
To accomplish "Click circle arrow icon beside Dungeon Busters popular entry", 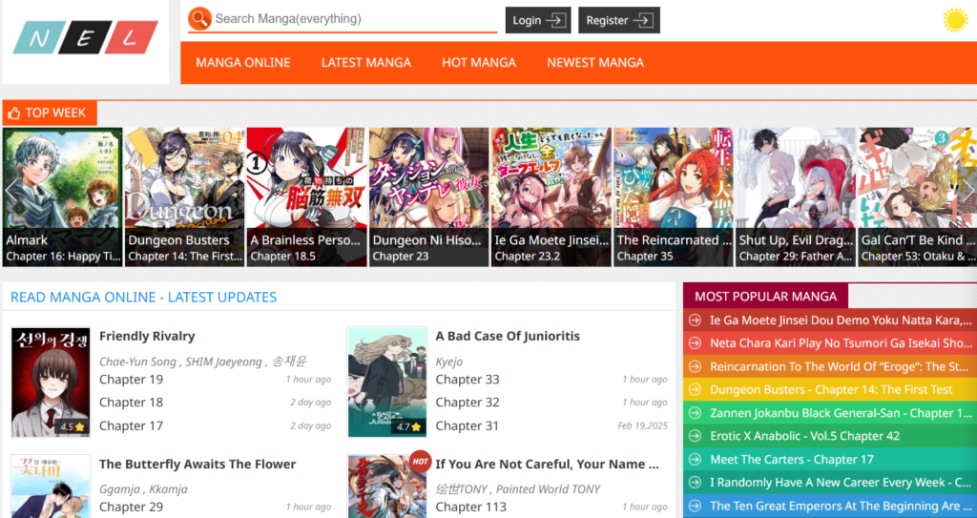I will coord(695,390).
